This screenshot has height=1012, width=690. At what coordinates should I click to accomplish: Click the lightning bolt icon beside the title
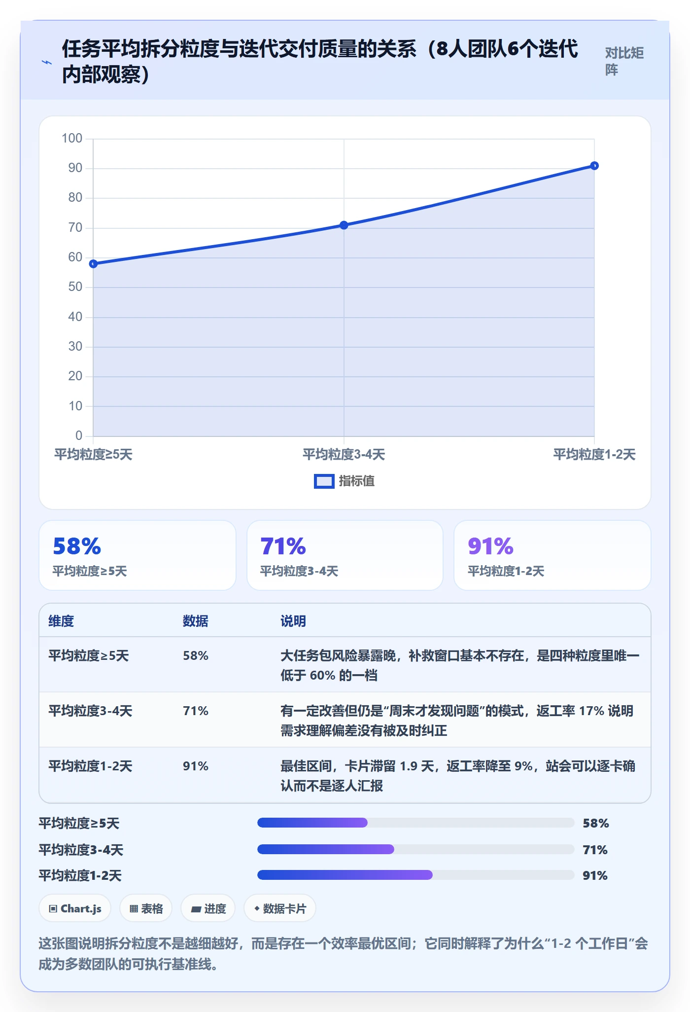coord(47,62)
